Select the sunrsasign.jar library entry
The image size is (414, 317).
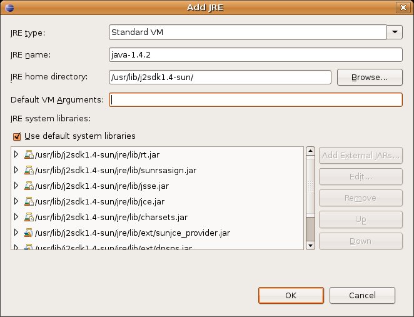pos(116,169)
